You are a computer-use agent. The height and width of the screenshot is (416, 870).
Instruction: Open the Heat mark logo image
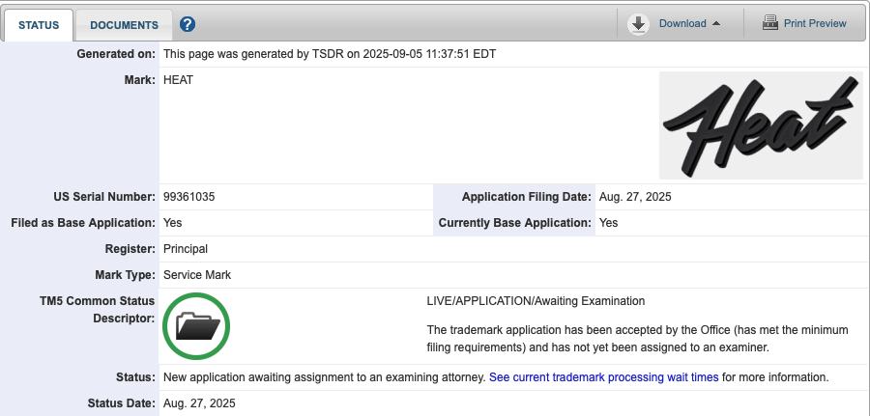point(761,125)
